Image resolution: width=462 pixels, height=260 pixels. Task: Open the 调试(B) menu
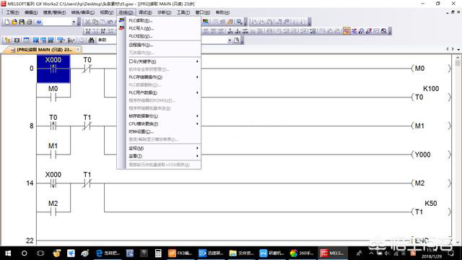[145, 12]
